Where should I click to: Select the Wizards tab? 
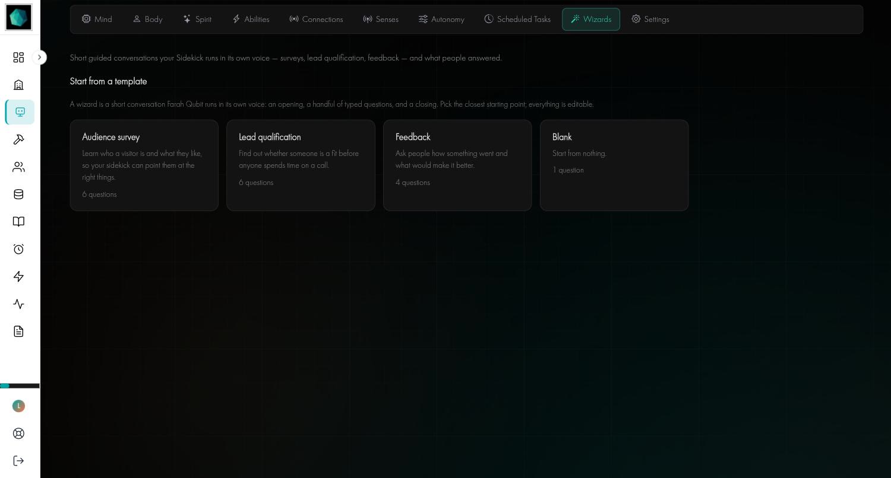pos(591,20)
